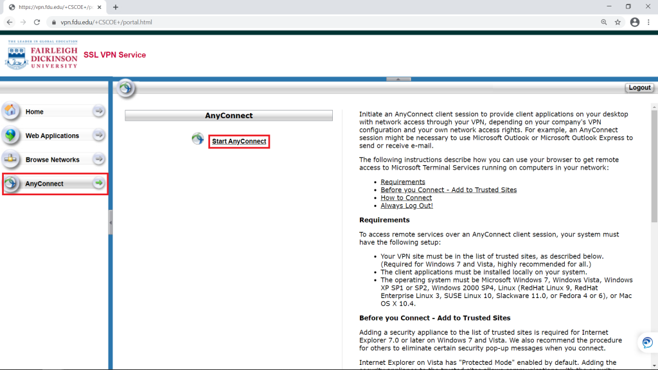The image size is (658, 370).
Task: Open Before you Connect - Add to Trusted Sites link
Action: pos(449,190)
